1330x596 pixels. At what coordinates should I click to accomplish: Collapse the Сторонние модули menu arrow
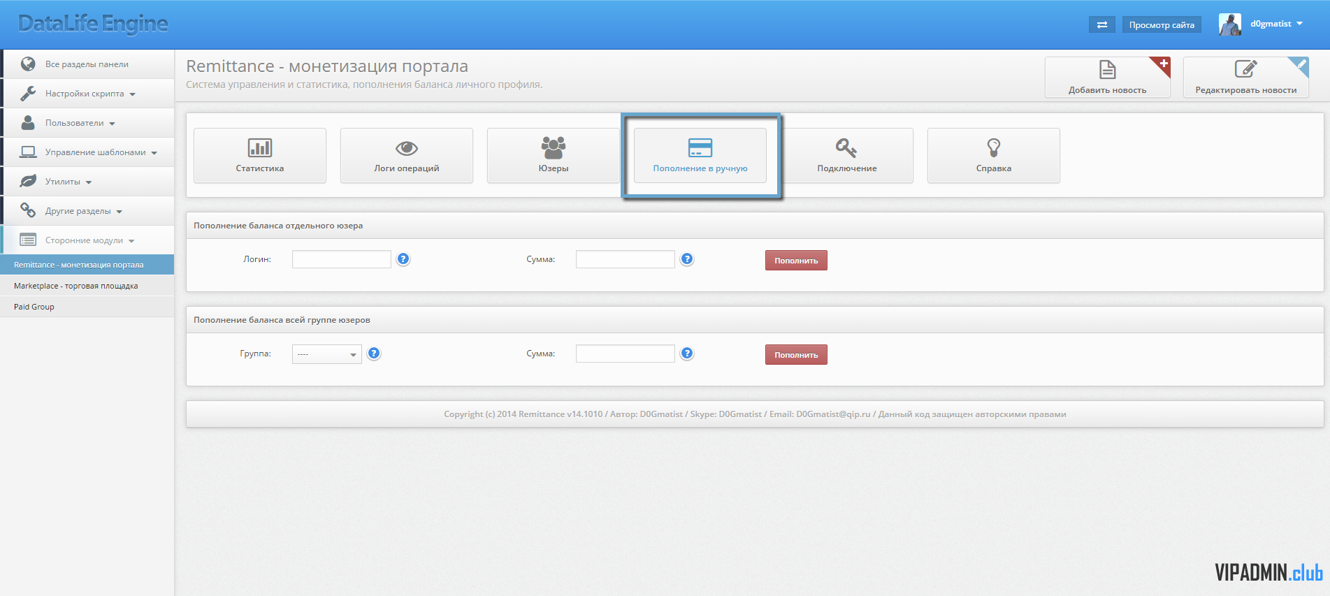coord(131,241)
